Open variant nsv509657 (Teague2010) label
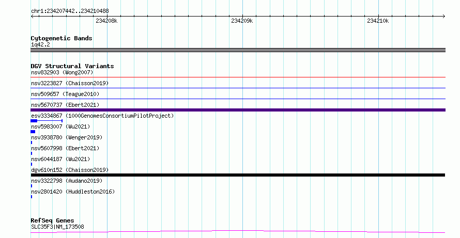The height and width of the screenshot is (238, 460). coord(65,94)
